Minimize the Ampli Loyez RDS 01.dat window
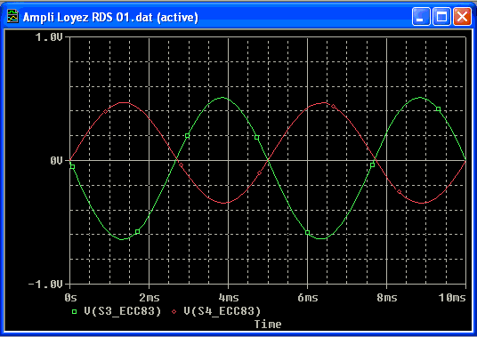477x337 pixels. (421, 16)
